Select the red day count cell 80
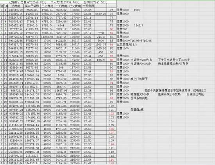The width and height of the screenshot is (215, 165). point(111,29)
